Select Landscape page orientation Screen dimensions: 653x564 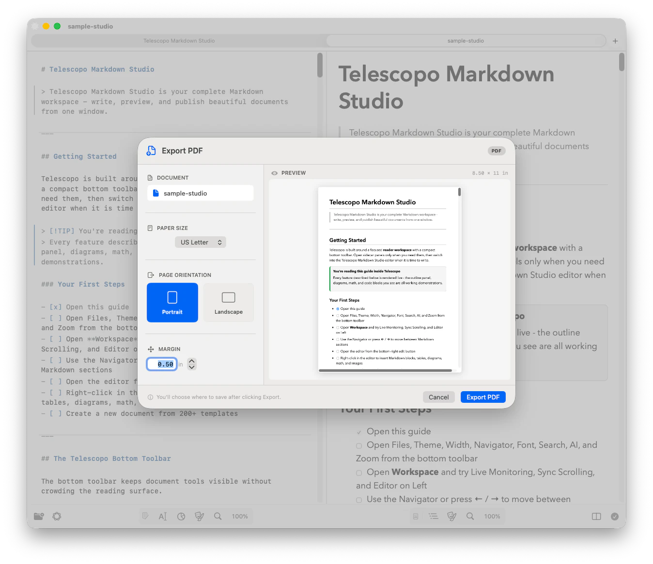click(229, 303)
